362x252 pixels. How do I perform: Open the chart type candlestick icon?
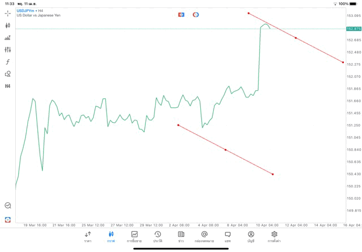tap(8, 25)
